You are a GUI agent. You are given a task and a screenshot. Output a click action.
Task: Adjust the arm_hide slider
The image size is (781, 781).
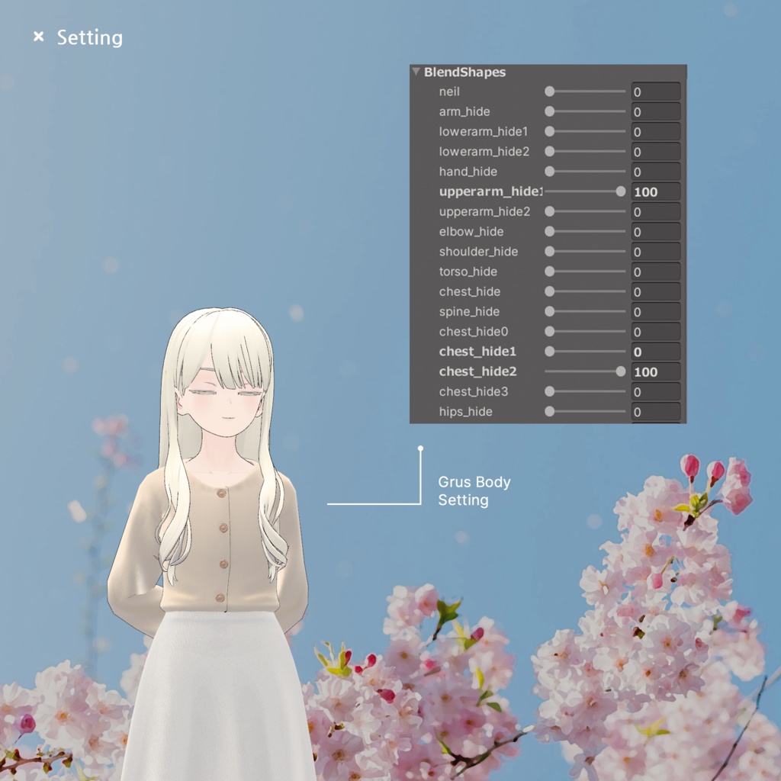click(x=549, y=111)
